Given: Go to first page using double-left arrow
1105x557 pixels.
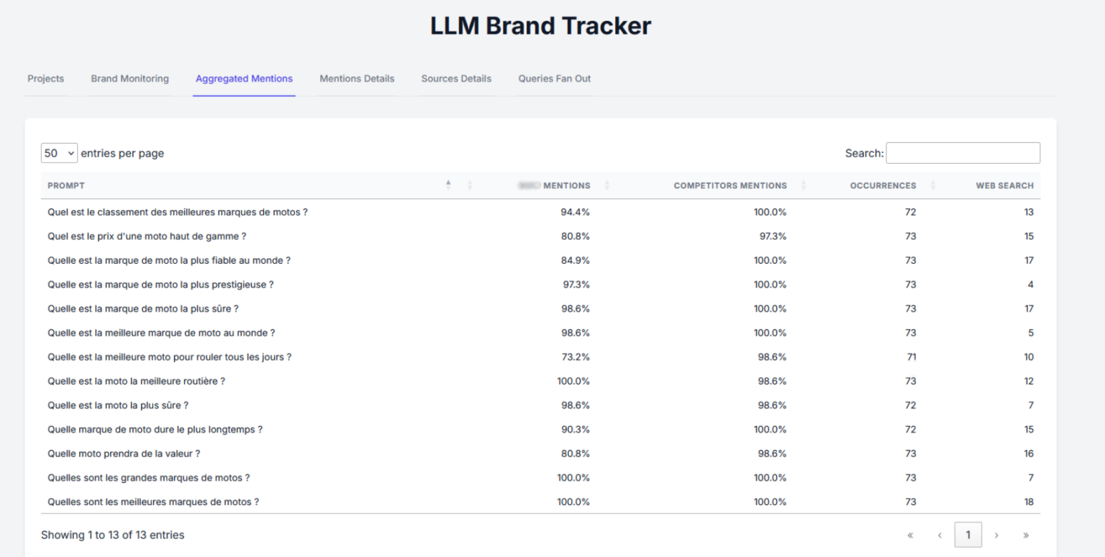Looking at the screenshot, I should point(910,535).
